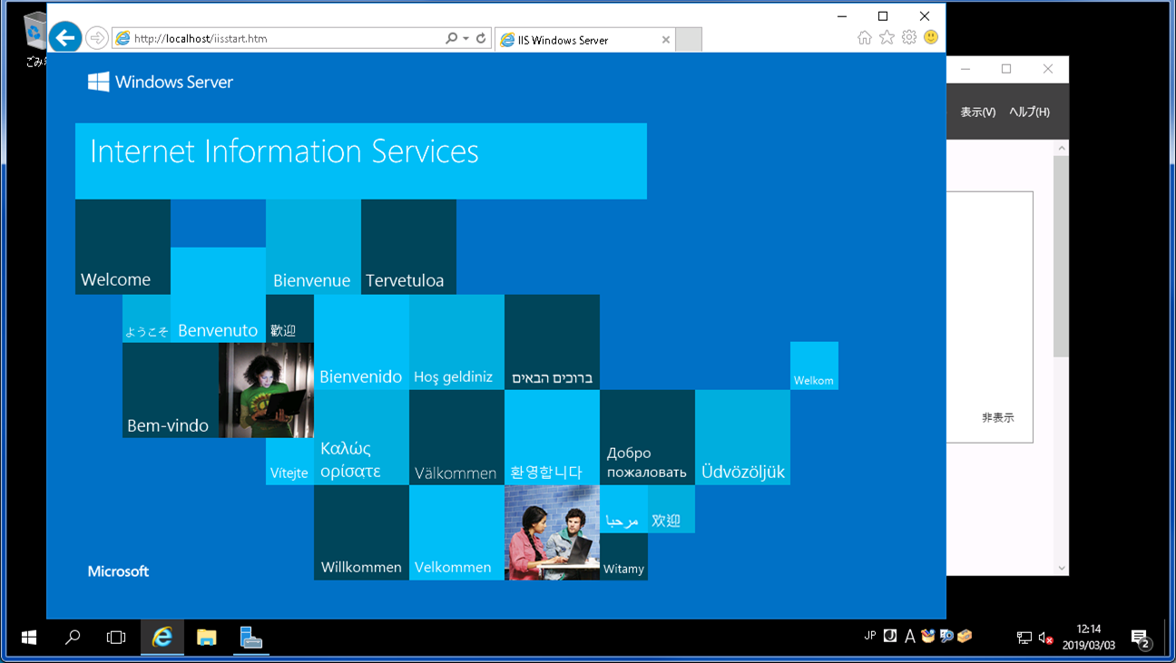The image size is (1176, 663).
Task: Open File Explorer from the taskbar
Action: coord(206,637)
